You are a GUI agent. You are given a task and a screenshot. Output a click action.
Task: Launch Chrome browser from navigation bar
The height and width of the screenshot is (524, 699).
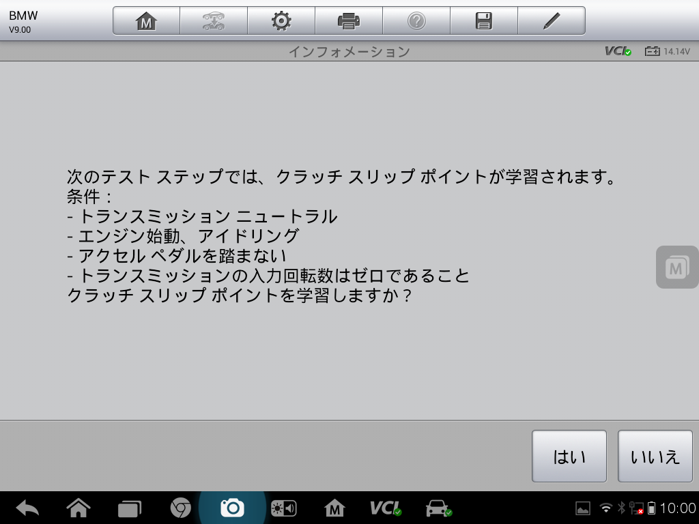(180, 508)
